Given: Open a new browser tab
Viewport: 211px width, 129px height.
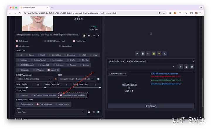Looking at the screenshot, I should coord(52,8).
